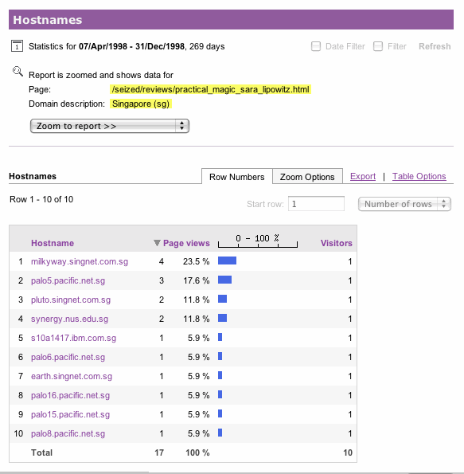Switch to the Zoom Options tab
Image resolution: width=464 pixels, height=474 pixels.
[x=307, y=177]
